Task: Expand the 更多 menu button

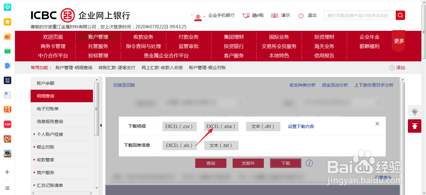Action: click(399, 41)
